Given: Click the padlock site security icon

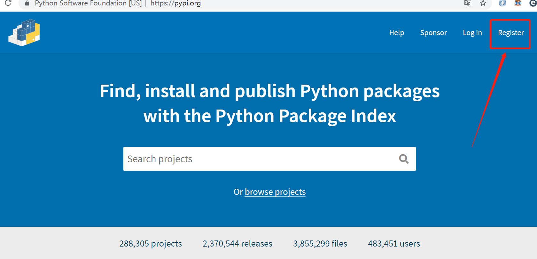Looking at the screenshot, I should 27,3.
